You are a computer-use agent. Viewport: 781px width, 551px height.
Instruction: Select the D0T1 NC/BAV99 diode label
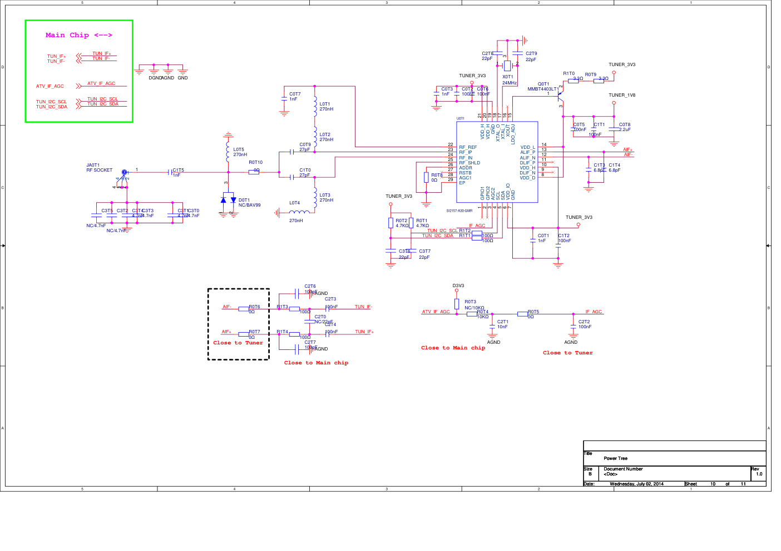coord(249,203)
